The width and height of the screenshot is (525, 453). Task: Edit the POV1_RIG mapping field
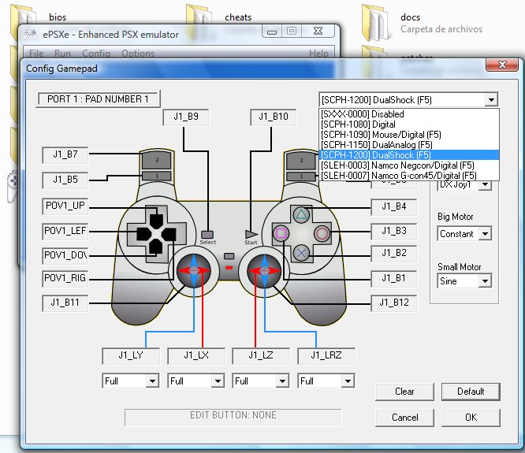coord(65,278)
